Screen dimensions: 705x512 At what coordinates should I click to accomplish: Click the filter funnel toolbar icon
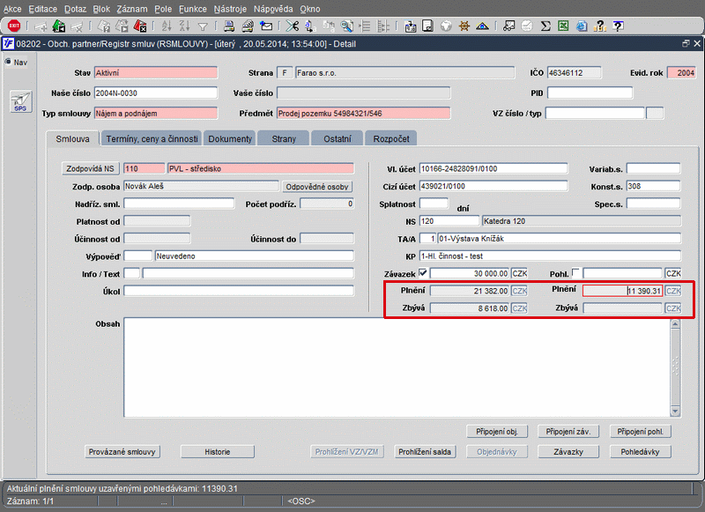pos(204,26)
